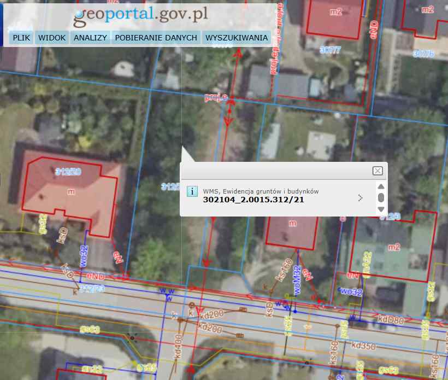The image size is (448, 380).
Task: Click the blue info icon in popup
Action: (x=192, y=191)
